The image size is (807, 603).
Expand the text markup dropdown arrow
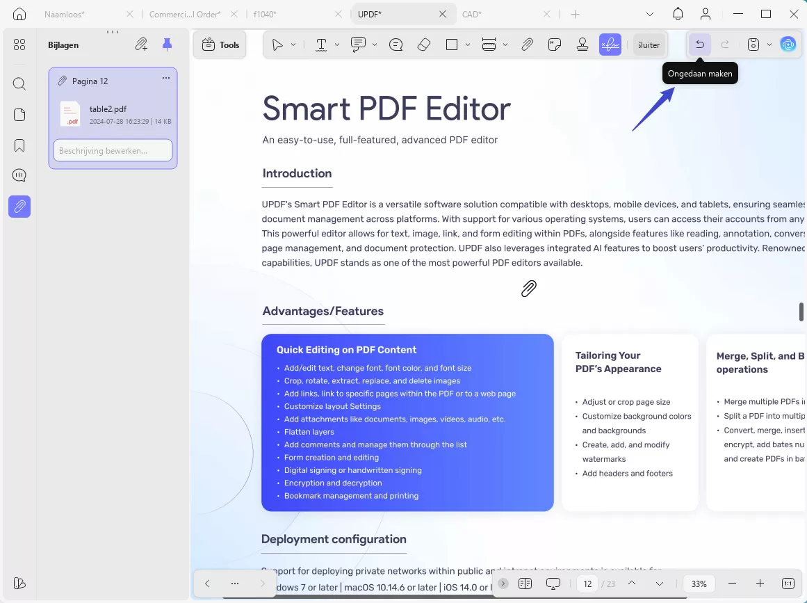[337, 45]
